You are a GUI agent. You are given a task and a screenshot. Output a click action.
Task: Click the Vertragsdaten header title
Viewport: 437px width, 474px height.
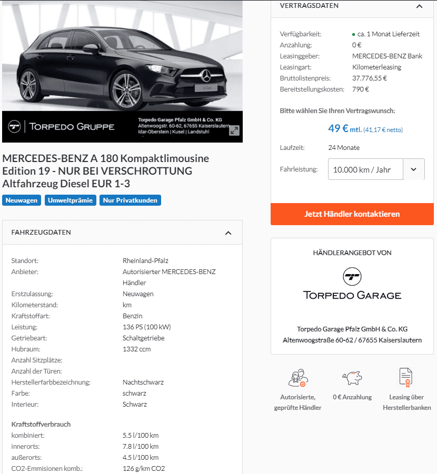click(309, 6)
